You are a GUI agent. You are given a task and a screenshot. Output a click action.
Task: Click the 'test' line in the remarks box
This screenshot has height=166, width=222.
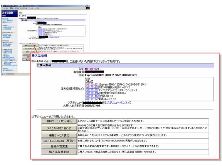coord(87,79)
